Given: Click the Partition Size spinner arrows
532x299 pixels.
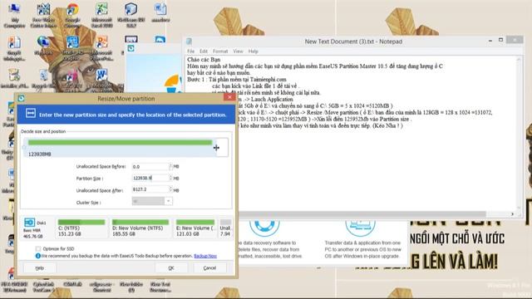Looking at the screenshot, I should click(x=170, y=178).
